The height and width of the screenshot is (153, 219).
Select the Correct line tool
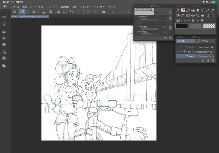click(x=203, y=21)
